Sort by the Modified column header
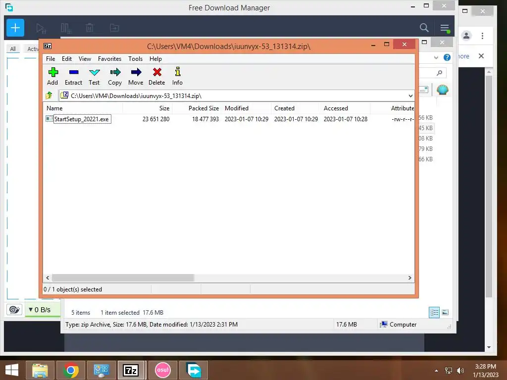Image resolution: width=507 pixels, height=380 pixels. pos(247,108)
